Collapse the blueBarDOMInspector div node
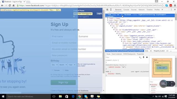 click(114, 30)
